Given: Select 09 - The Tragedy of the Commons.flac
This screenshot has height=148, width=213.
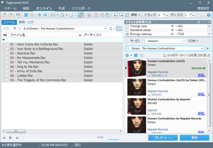Looking at the screenshot, I should point(62,80).
